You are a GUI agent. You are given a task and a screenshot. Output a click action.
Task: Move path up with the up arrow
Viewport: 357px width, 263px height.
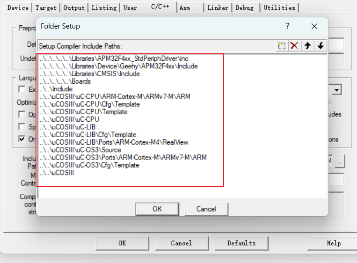[307, 46]
